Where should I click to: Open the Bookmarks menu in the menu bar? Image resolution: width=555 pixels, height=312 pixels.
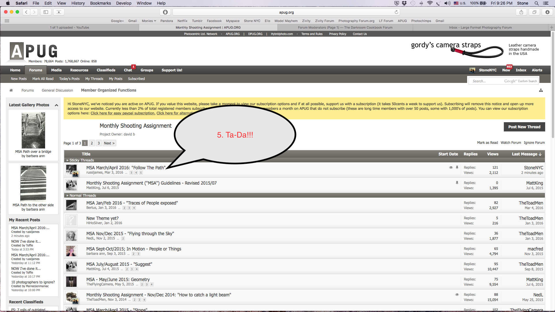point(100,3)
